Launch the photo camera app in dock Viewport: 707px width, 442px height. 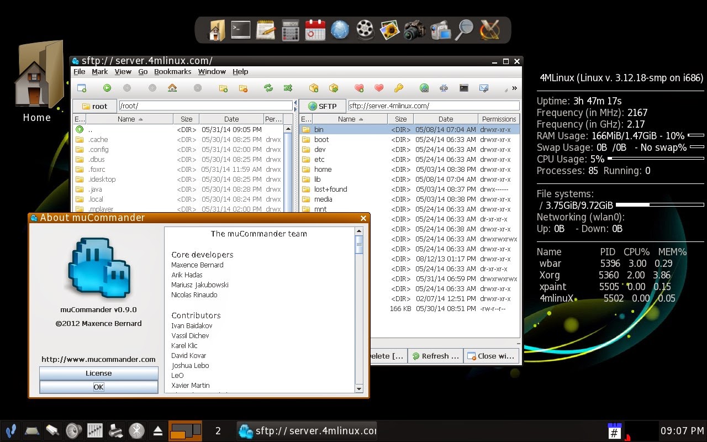tap(414, 30)
